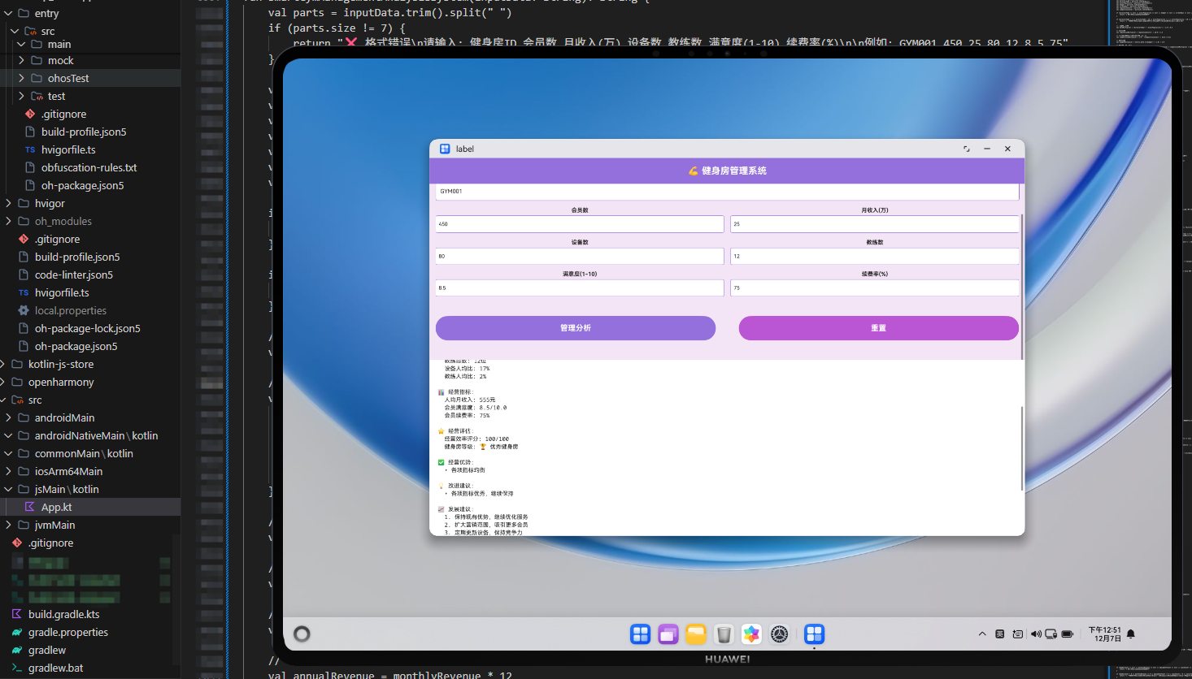Focus the 设备数 field with 80
This screenshot has height=679, width=1192.
[580, 256]
